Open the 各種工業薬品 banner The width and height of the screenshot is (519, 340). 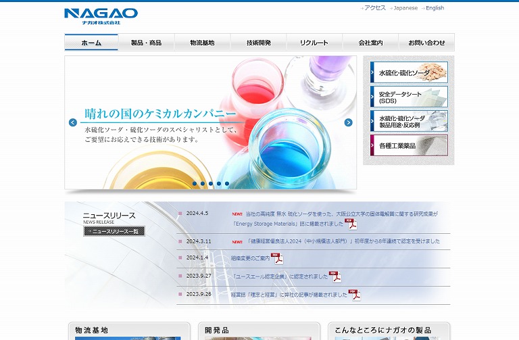[409, 145]
